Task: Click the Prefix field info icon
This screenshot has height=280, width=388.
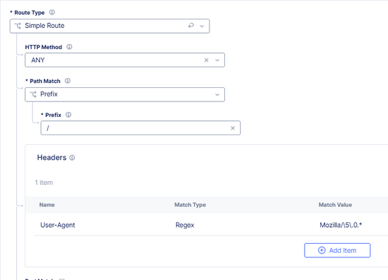Action: [x=68, y=114]
